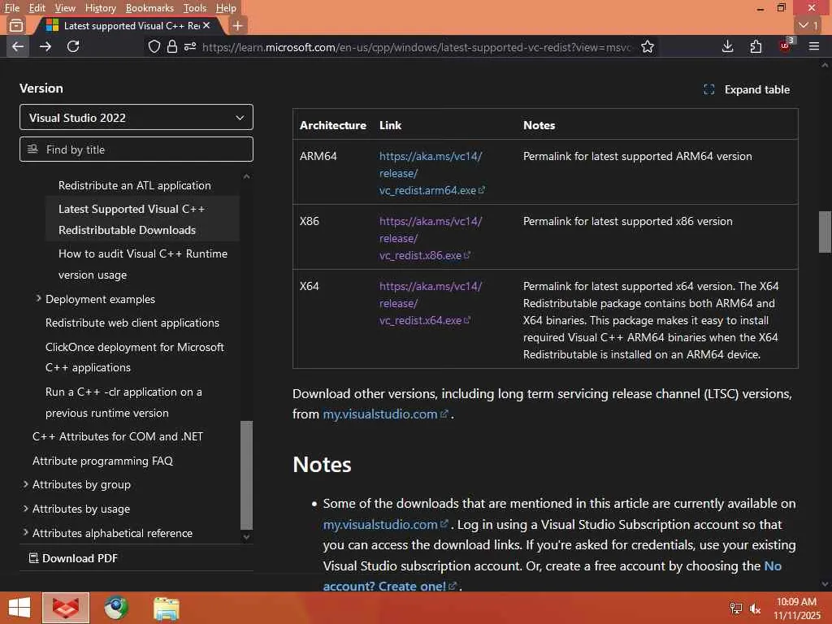Open the View menu
832x624 pixels.
[x=65, y=7]
